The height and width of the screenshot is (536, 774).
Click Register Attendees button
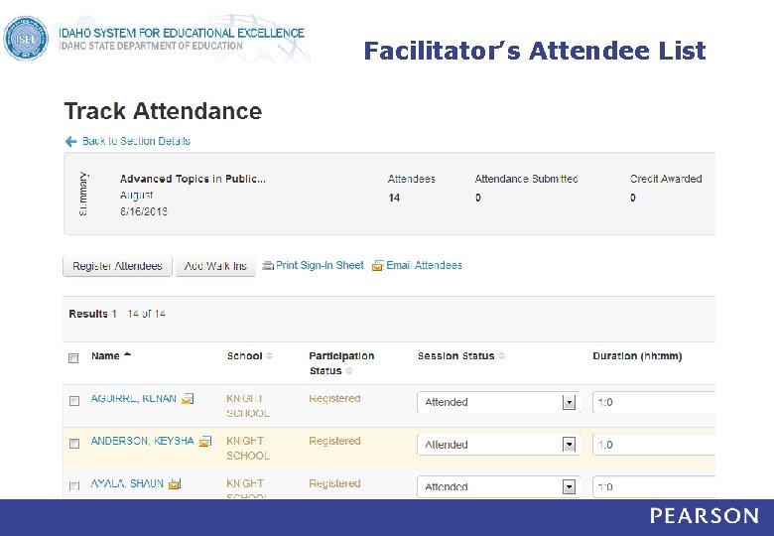117,266
